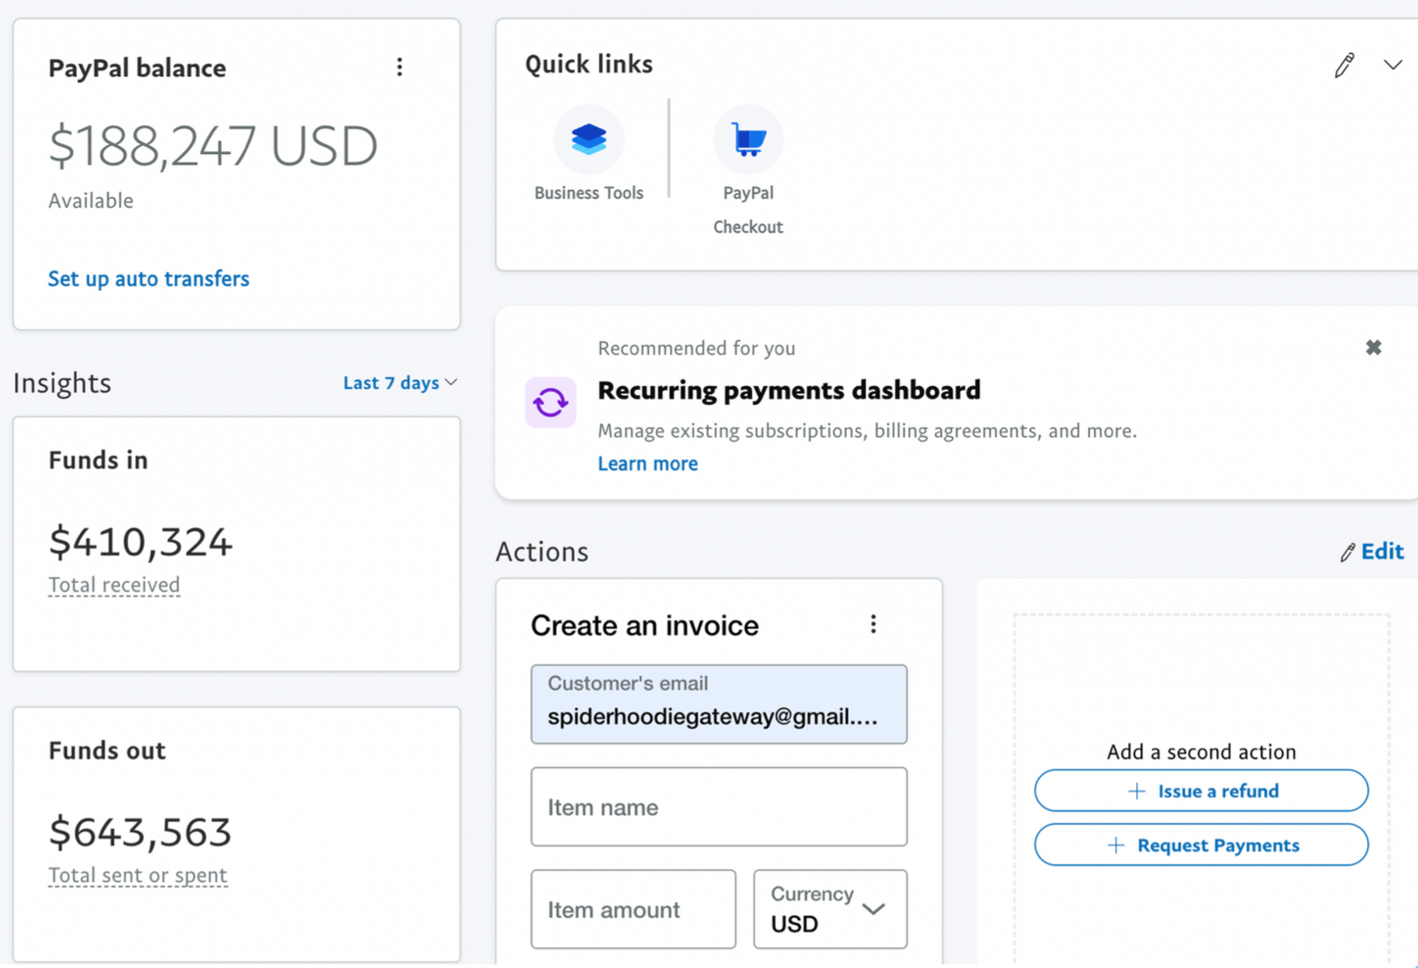The height and width of the screenshot is (968, 1418).
Task: Click Edit next to Actions
Action: click(x=1382, y=551)
